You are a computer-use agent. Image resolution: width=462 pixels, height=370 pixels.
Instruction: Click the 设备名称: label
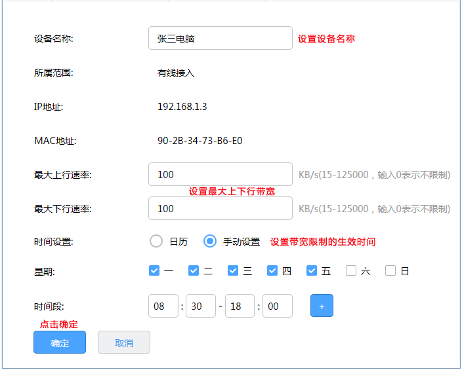[x=54, y=39]
